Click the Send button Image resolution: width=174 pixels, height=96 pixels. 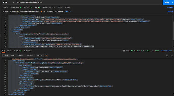point(167,2)
